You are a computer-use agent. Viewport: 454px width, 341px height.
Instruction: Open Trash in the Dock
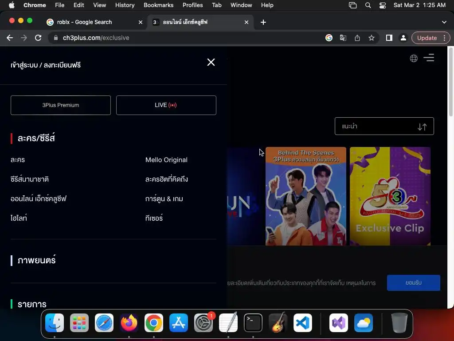coord(399,323)
